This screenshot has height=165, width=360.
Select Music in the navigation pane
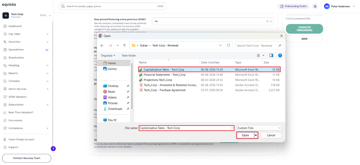109,92
